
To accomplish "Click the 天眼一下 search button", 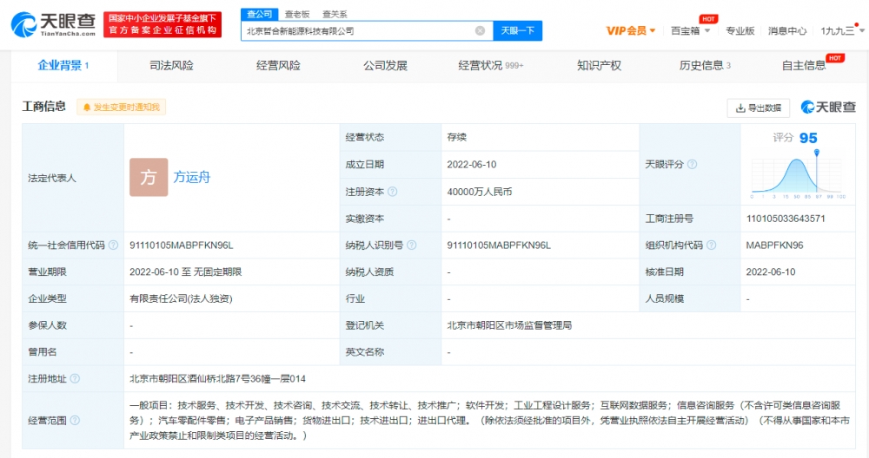I will [x=518, y=31].
